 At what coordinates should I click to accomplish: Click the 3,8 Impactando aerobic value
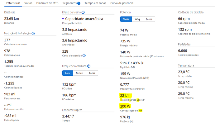pos(75,30)
